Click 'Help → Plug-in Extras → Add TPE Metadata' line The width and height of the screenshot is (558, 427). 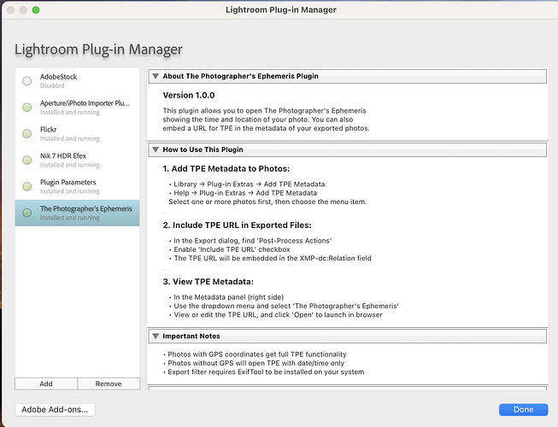pyautogui.click(x=243, y=193)
